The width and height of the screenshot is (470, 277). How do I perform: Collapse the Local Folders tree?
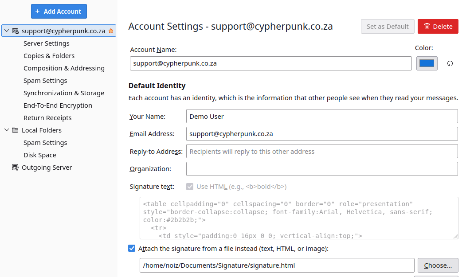pos(7,130)
